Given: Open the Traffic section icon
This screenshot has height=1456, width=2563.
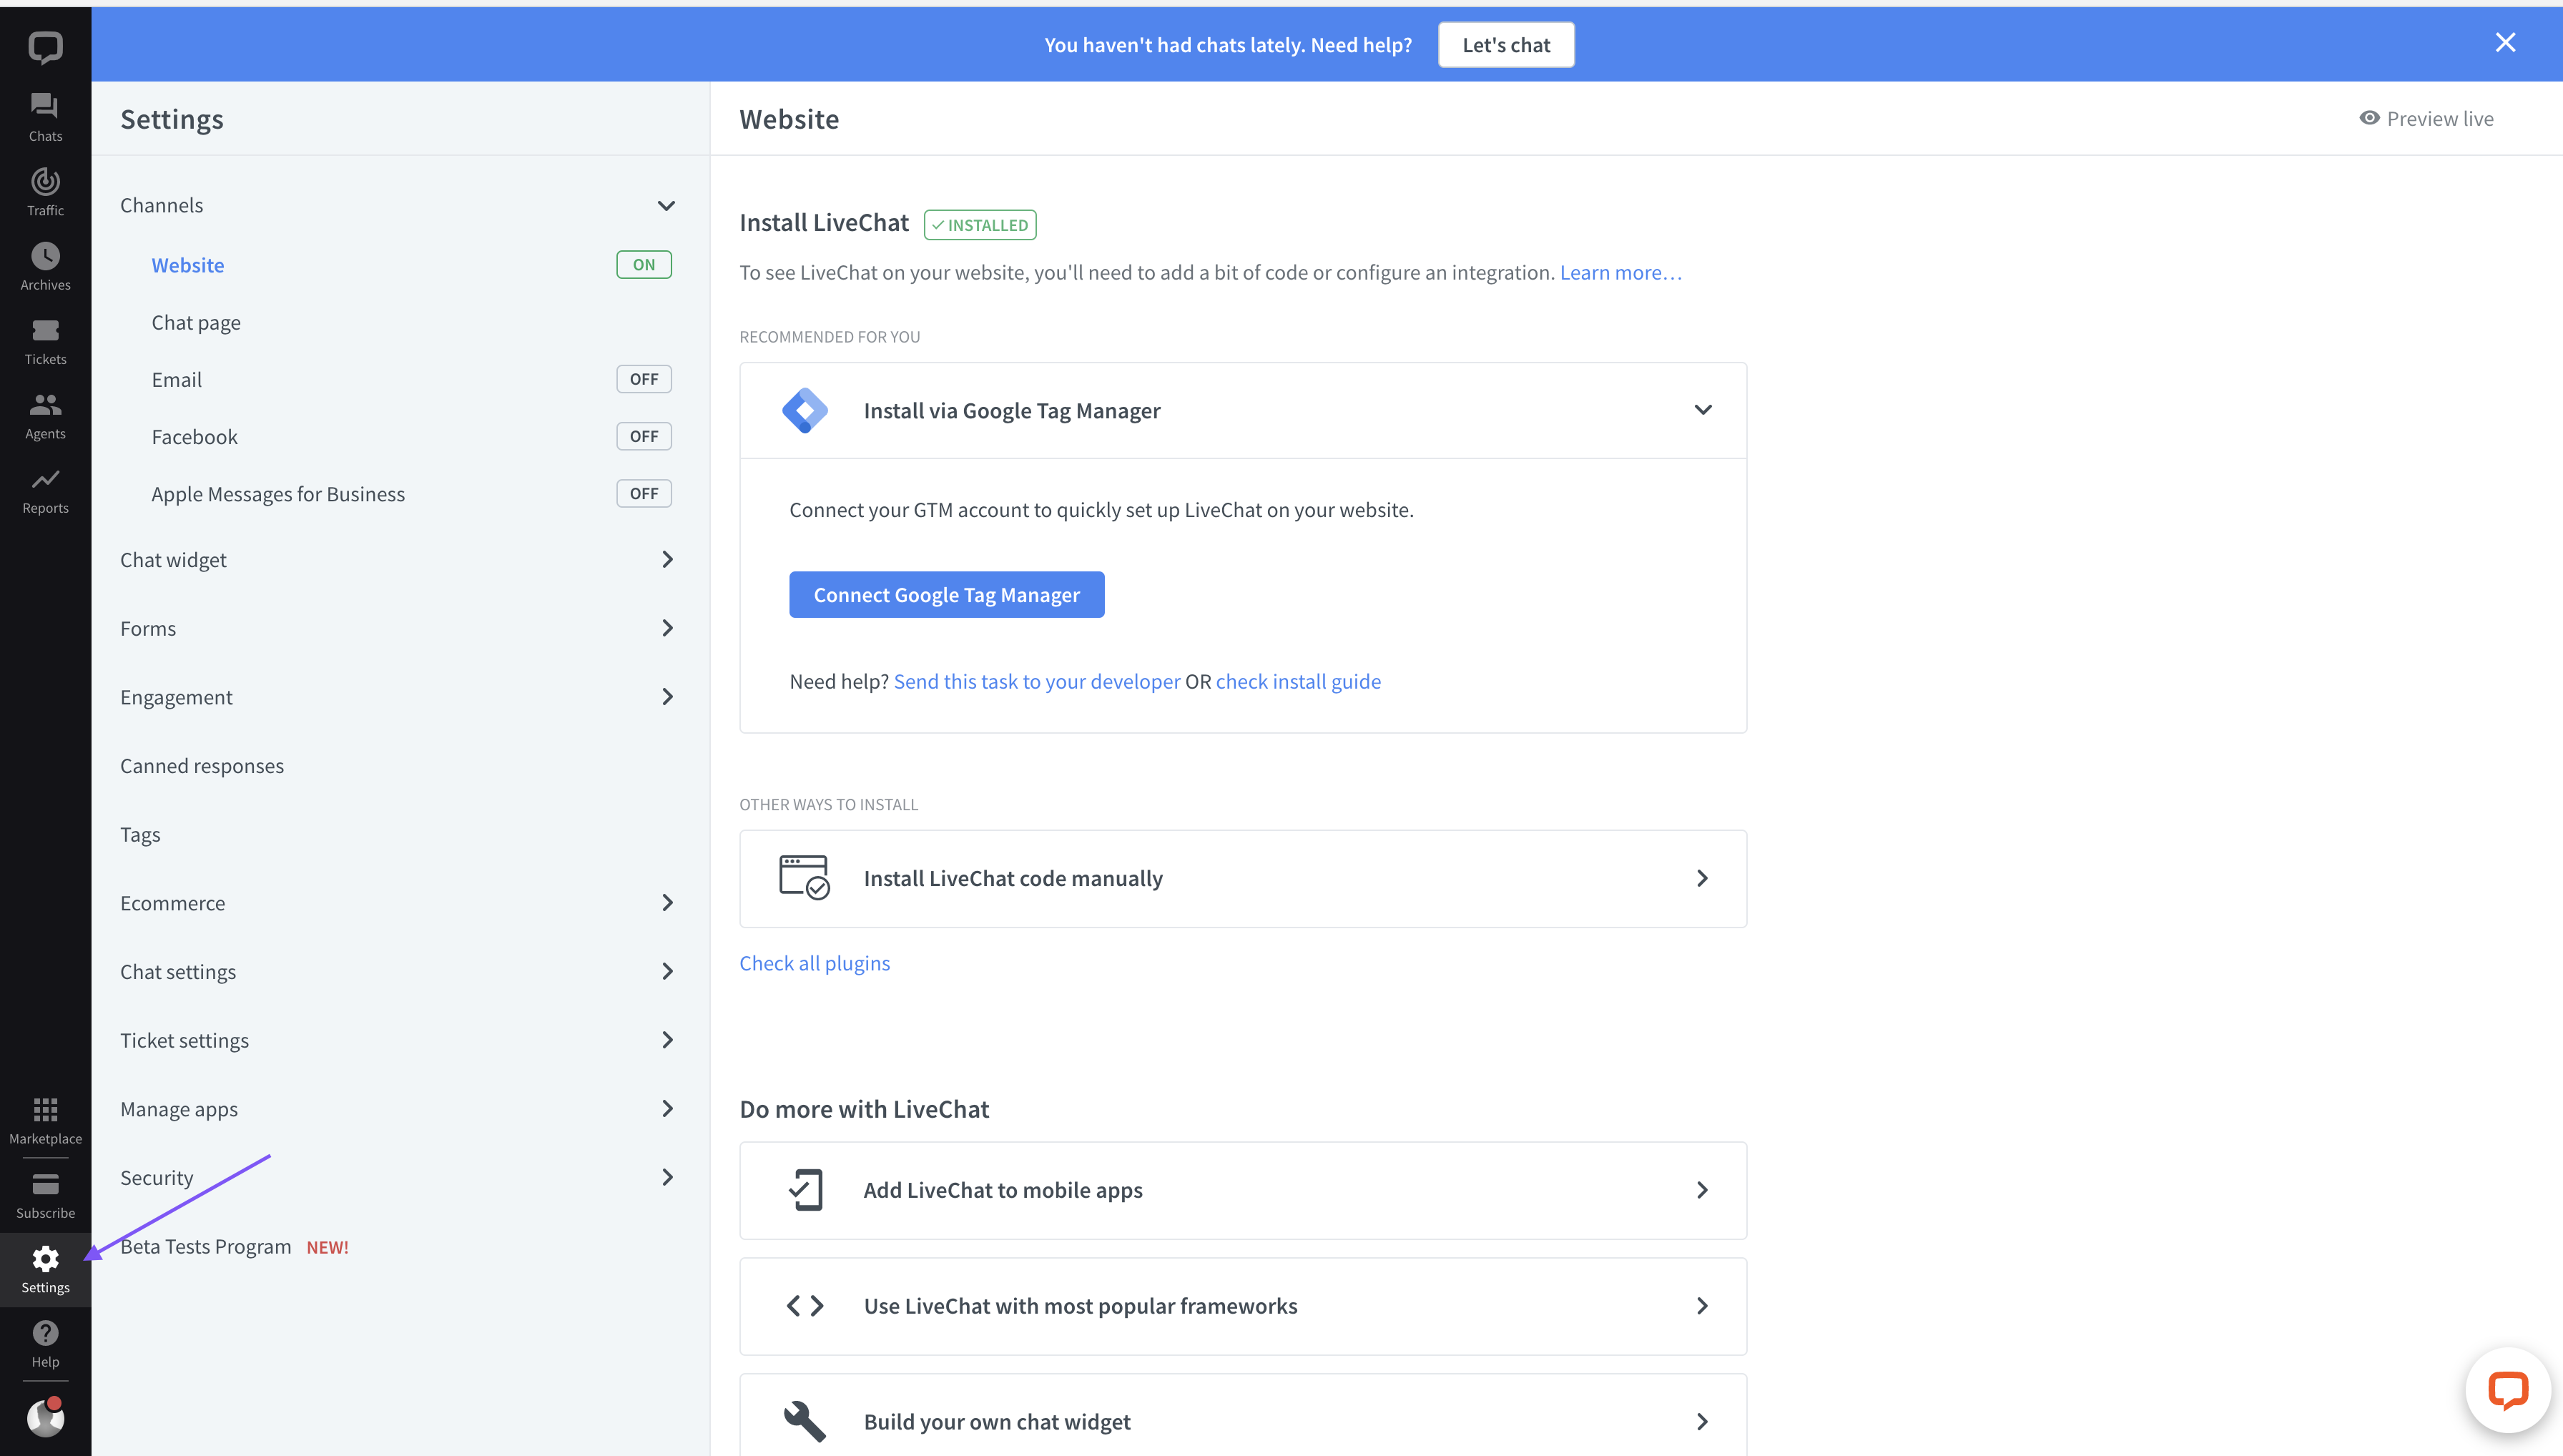Looking at the screenshot, I should [45, 181].
